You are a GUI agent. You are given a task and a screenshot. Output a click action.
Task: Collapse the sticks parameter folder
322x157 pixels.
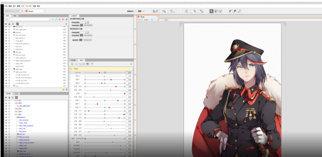[71, 69]
